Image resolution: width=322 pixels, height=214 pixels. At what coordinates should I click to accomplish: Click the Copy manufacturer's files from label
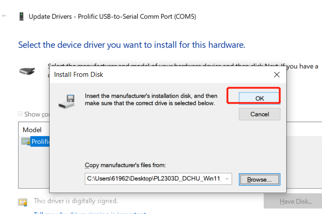pos(125,165)
